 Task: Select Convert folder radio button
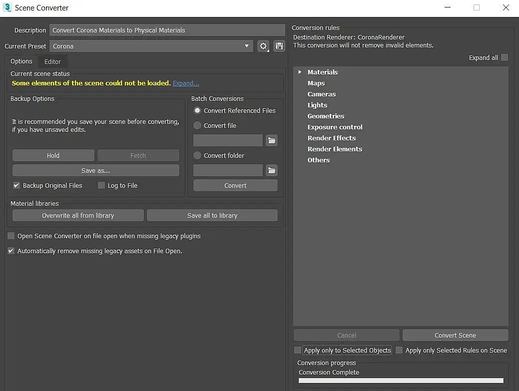click(197, 155)
